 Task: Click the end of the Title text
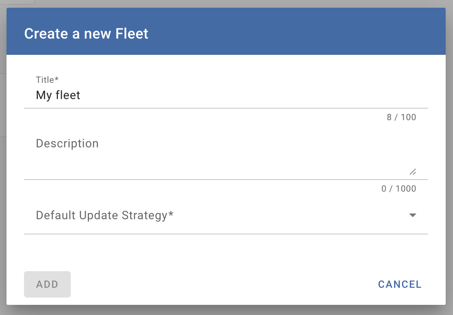(x=80, y=95)
